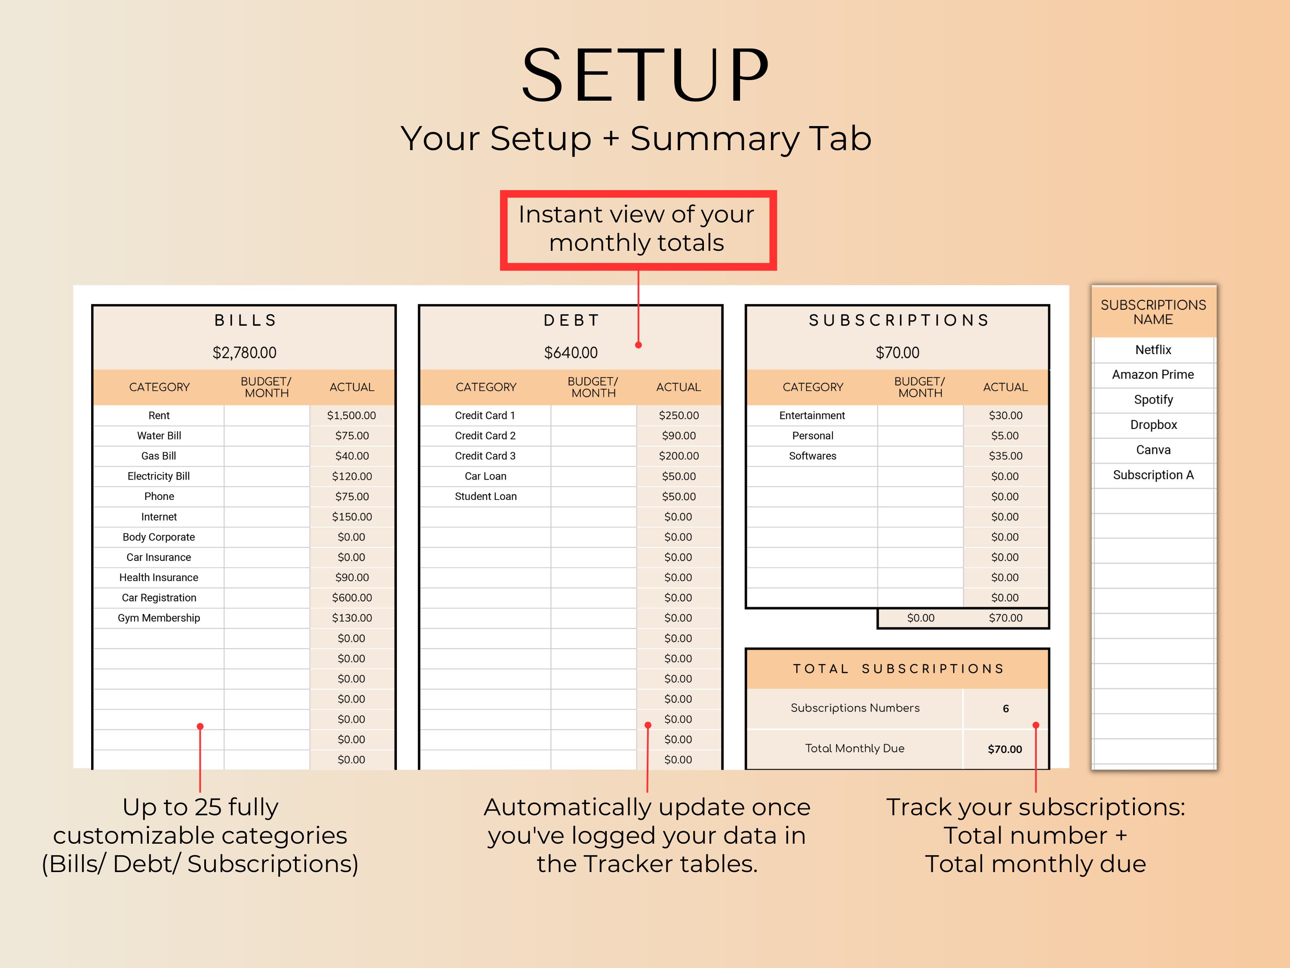This screenshot has width=1290, height=968.
Task: Select the Credit Card 2 category cell
Action: [x=485, y=436]
